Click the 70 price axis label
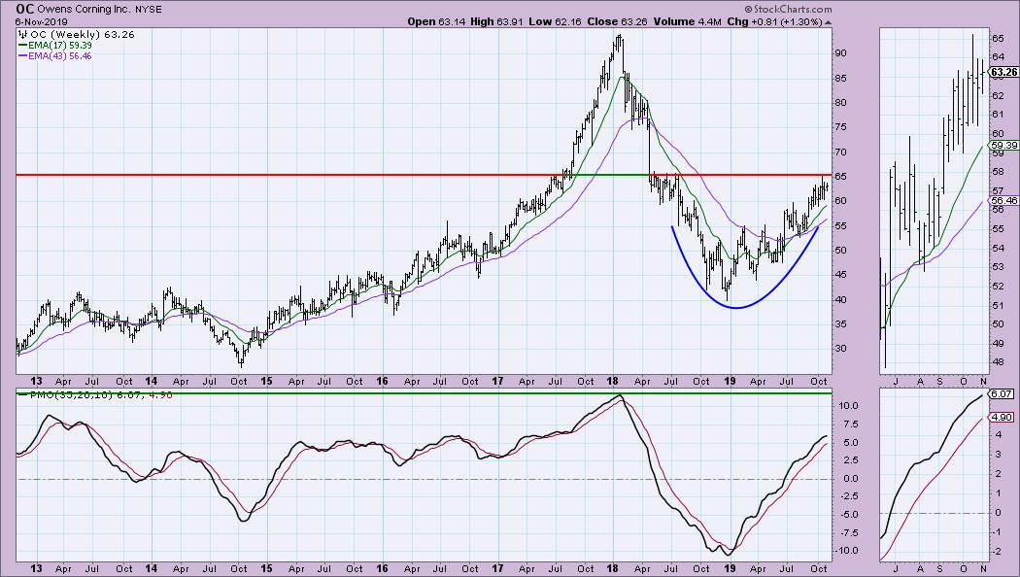This screenshot has height=577, width=1020. tap(840, 153)
